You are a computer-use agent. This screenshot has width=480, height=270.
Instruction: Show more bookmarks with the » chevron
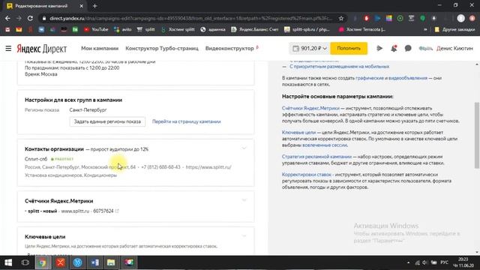[425, 29]
